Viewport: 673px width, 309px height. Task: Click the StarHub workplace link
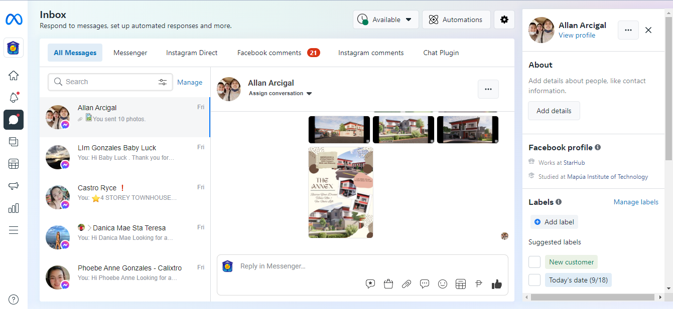pos(574,162)
